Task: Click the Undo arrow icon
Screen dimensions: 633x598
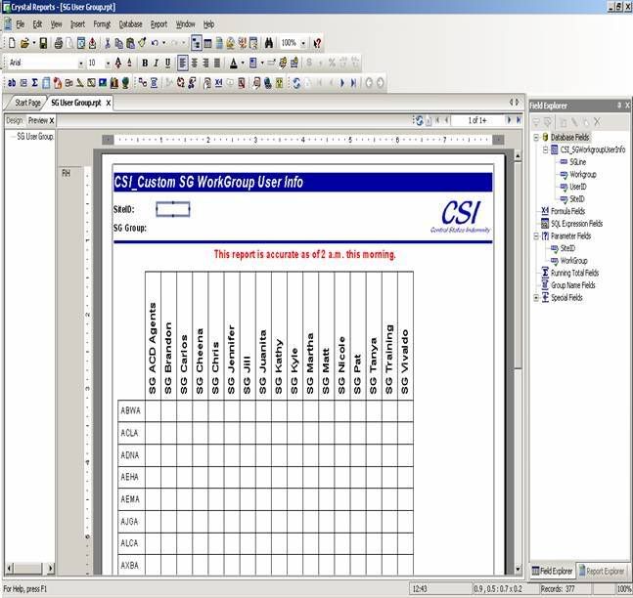Action: click(155, 43)
